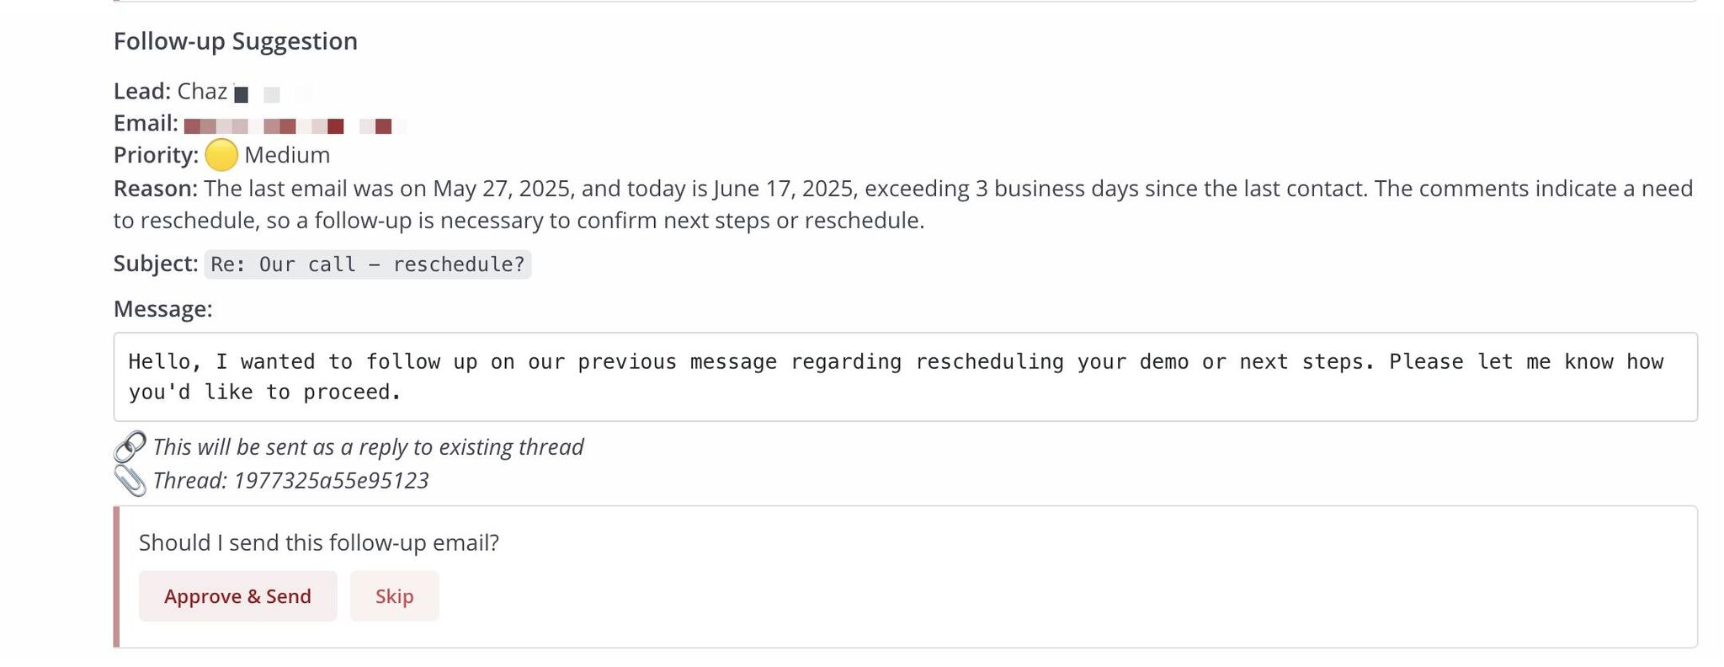Click the Follow-up Suggestion heading

click(x=236, y=41)
